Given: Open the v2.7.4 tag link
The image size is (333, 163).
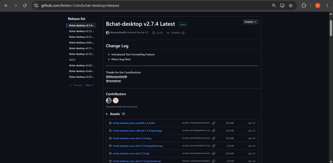Looking at the screenshot, I should pyautogui.click(x=158, y=33).
